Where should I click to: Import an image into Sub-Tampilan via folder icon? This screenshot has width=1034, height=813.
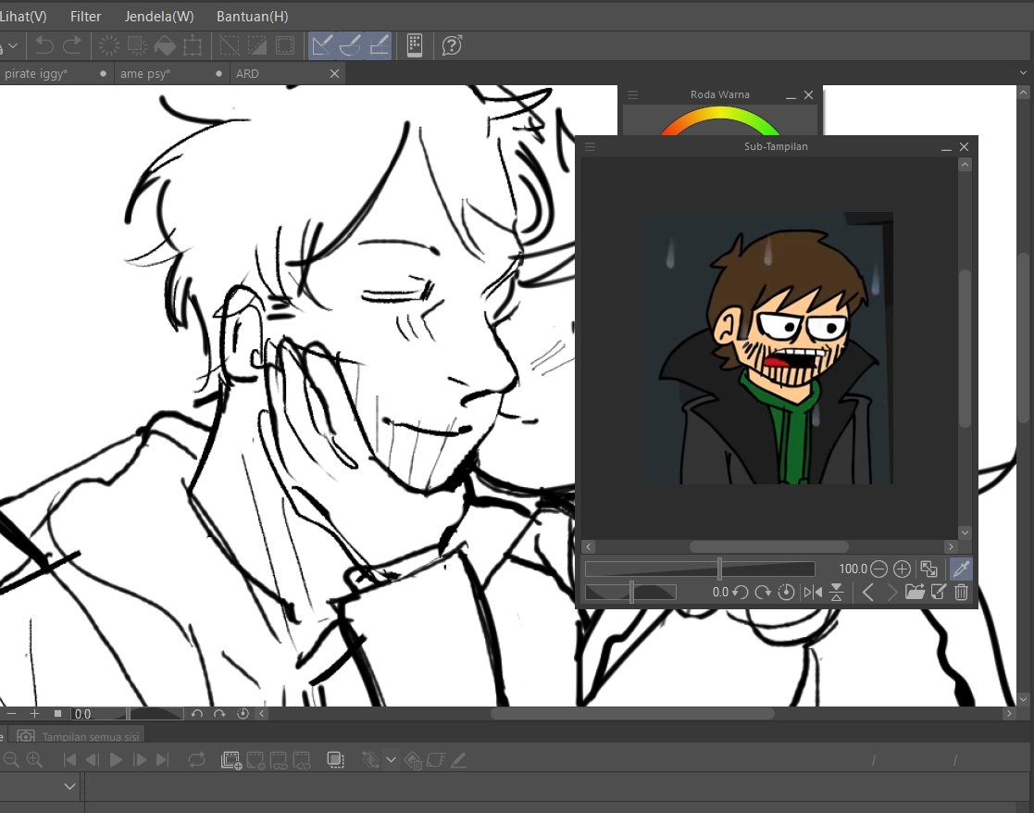(x=915, y=592)
